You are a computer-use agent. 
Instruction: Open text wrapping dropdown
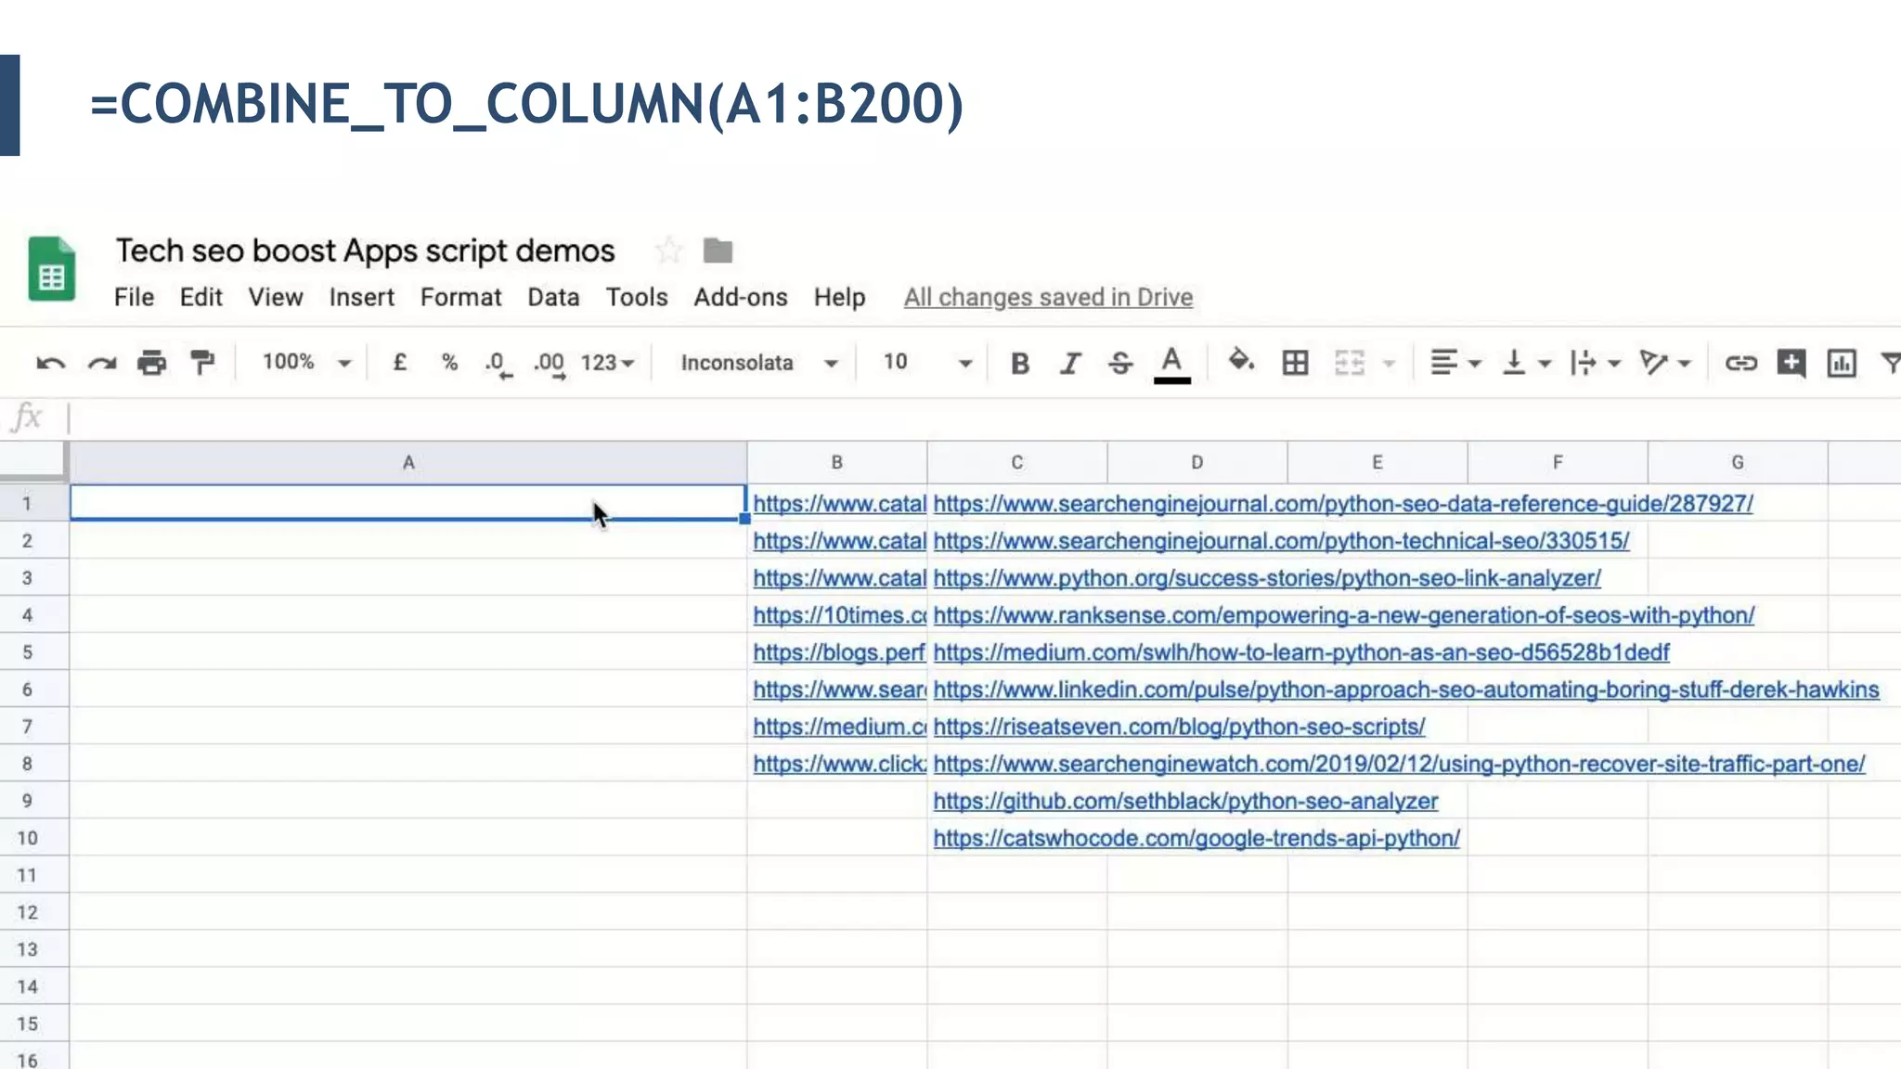click(1595, 363)
